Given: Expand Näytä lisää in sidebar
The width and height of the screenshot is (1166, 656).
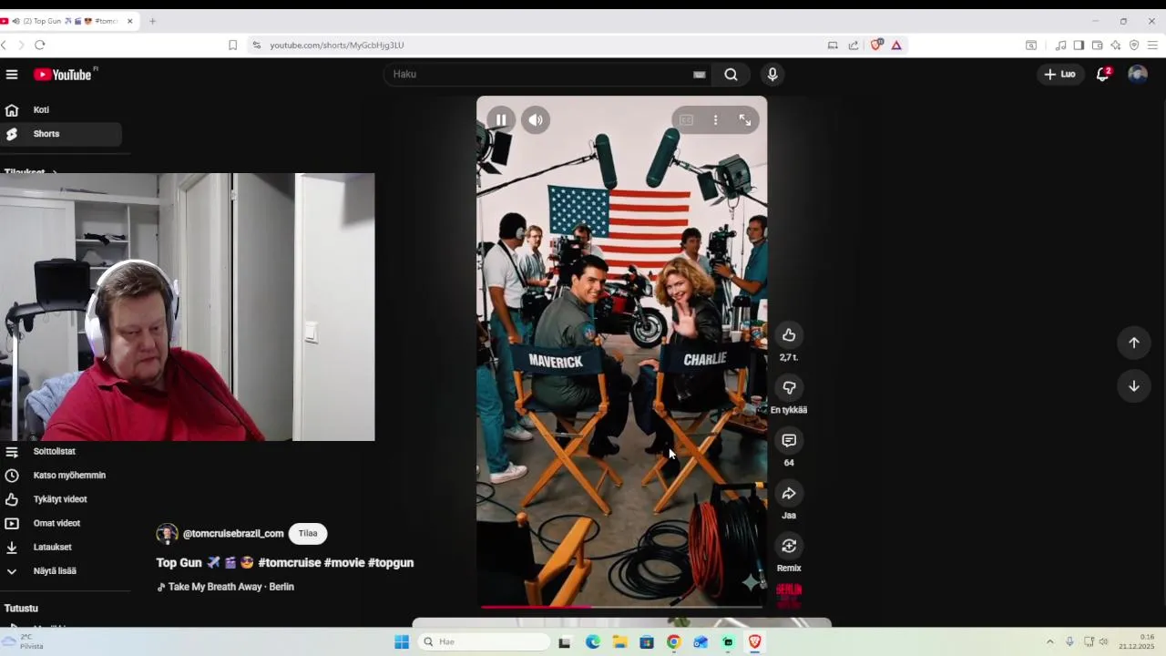Looking at the screenshot, I should 61,570.
